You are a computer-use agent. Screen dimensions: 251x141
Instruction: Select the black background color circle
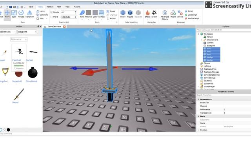pyautogui.click(x=8, y=130)
